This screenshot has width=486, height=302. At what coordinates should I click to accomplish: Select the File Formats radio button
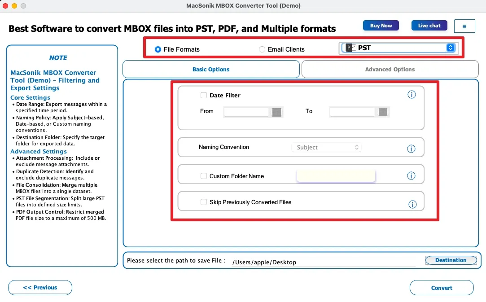pos(158,49)
